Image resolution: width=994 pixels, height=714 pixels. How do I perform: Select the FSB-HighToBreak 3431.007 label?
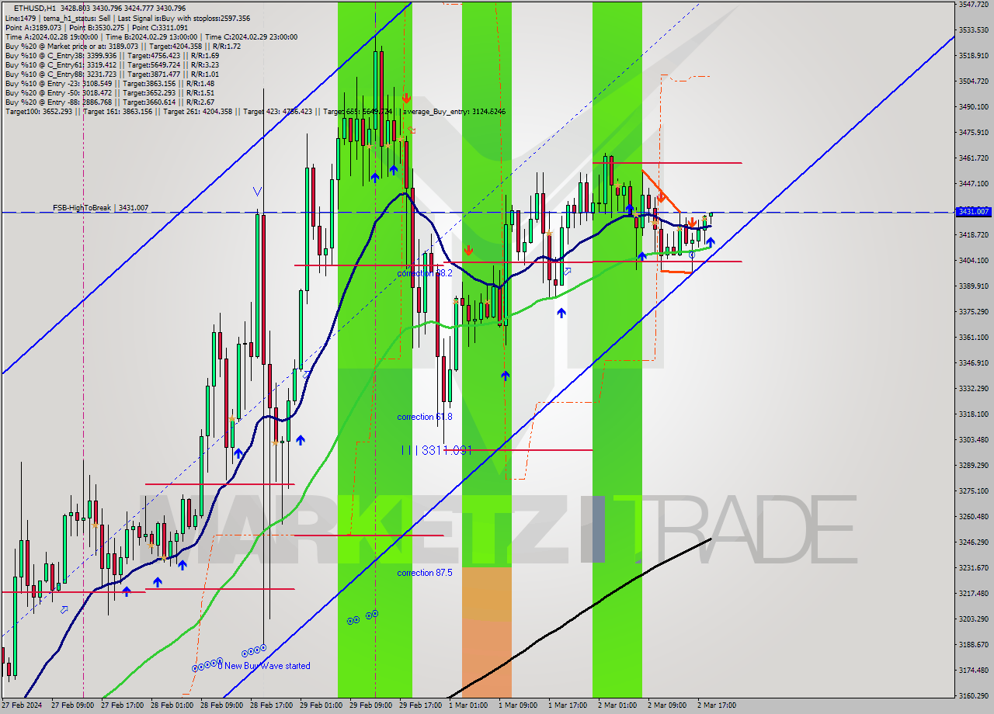pyautogui.click(x=100, y=208)
